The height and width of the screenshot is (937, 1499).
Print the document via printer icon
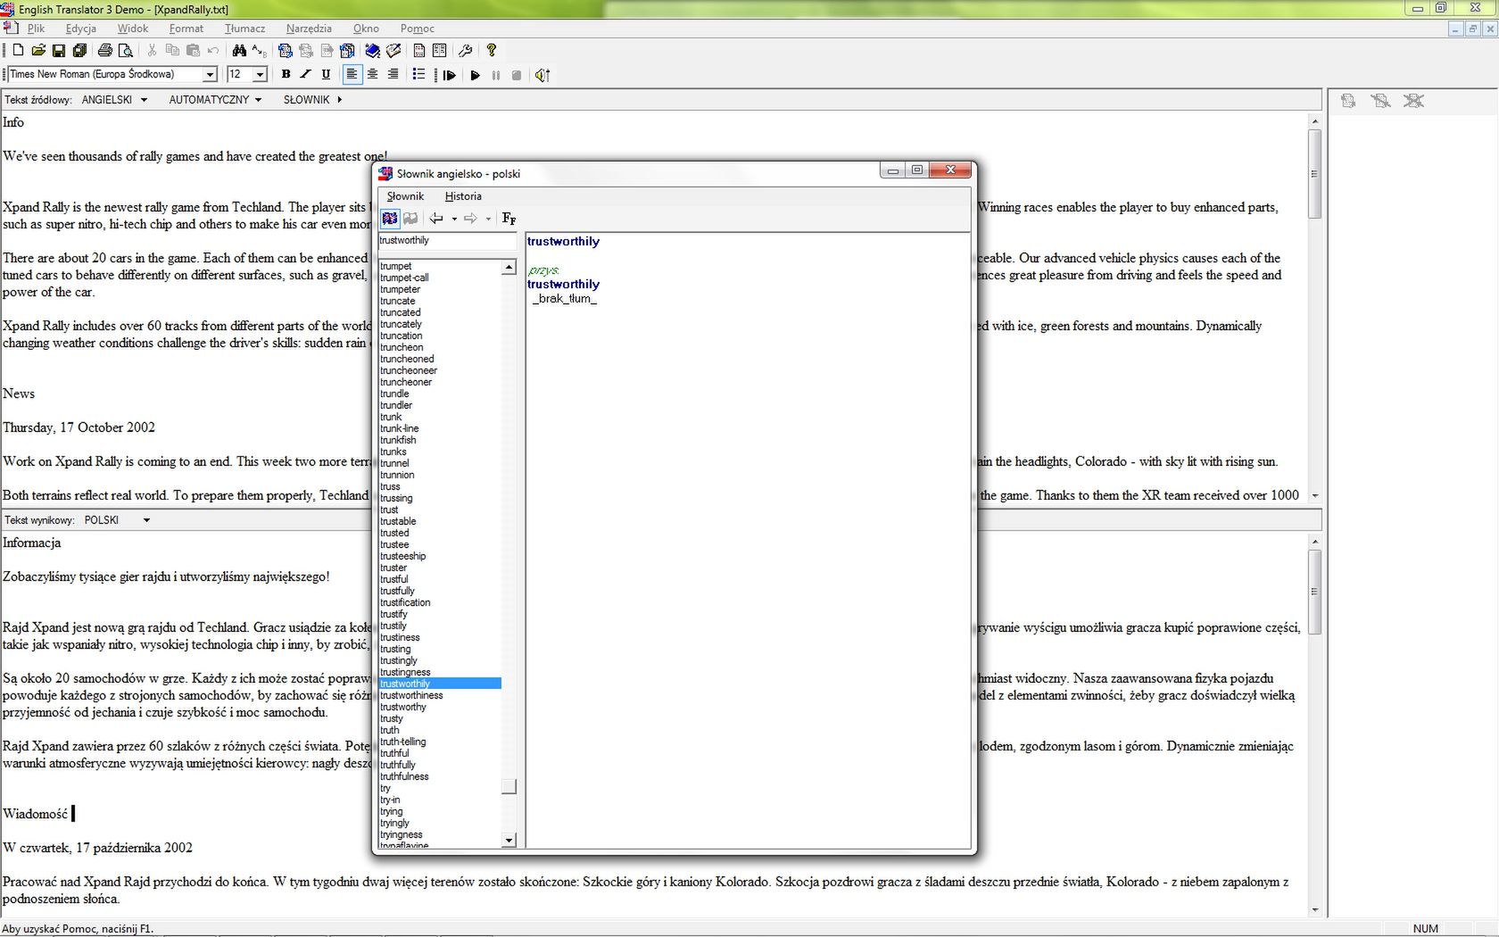pos(105,51)
